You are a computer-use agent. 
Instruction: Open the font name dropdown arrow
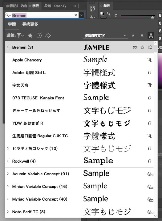(81, 15)
